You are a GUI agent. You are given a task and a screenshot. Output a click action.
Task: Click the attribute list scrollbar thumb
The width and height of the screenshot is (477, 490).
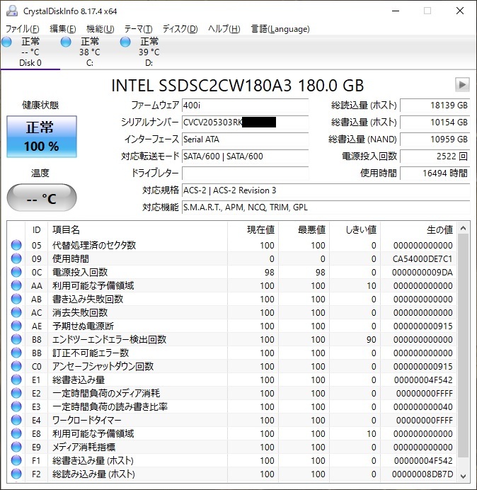464,346
